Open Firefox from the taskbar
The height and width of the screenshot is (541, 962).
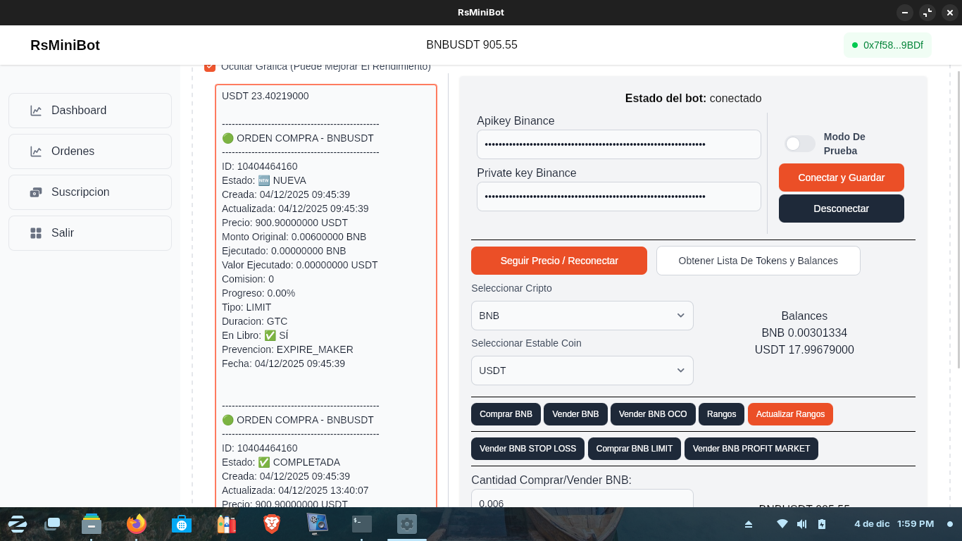[x=136, y=523]
